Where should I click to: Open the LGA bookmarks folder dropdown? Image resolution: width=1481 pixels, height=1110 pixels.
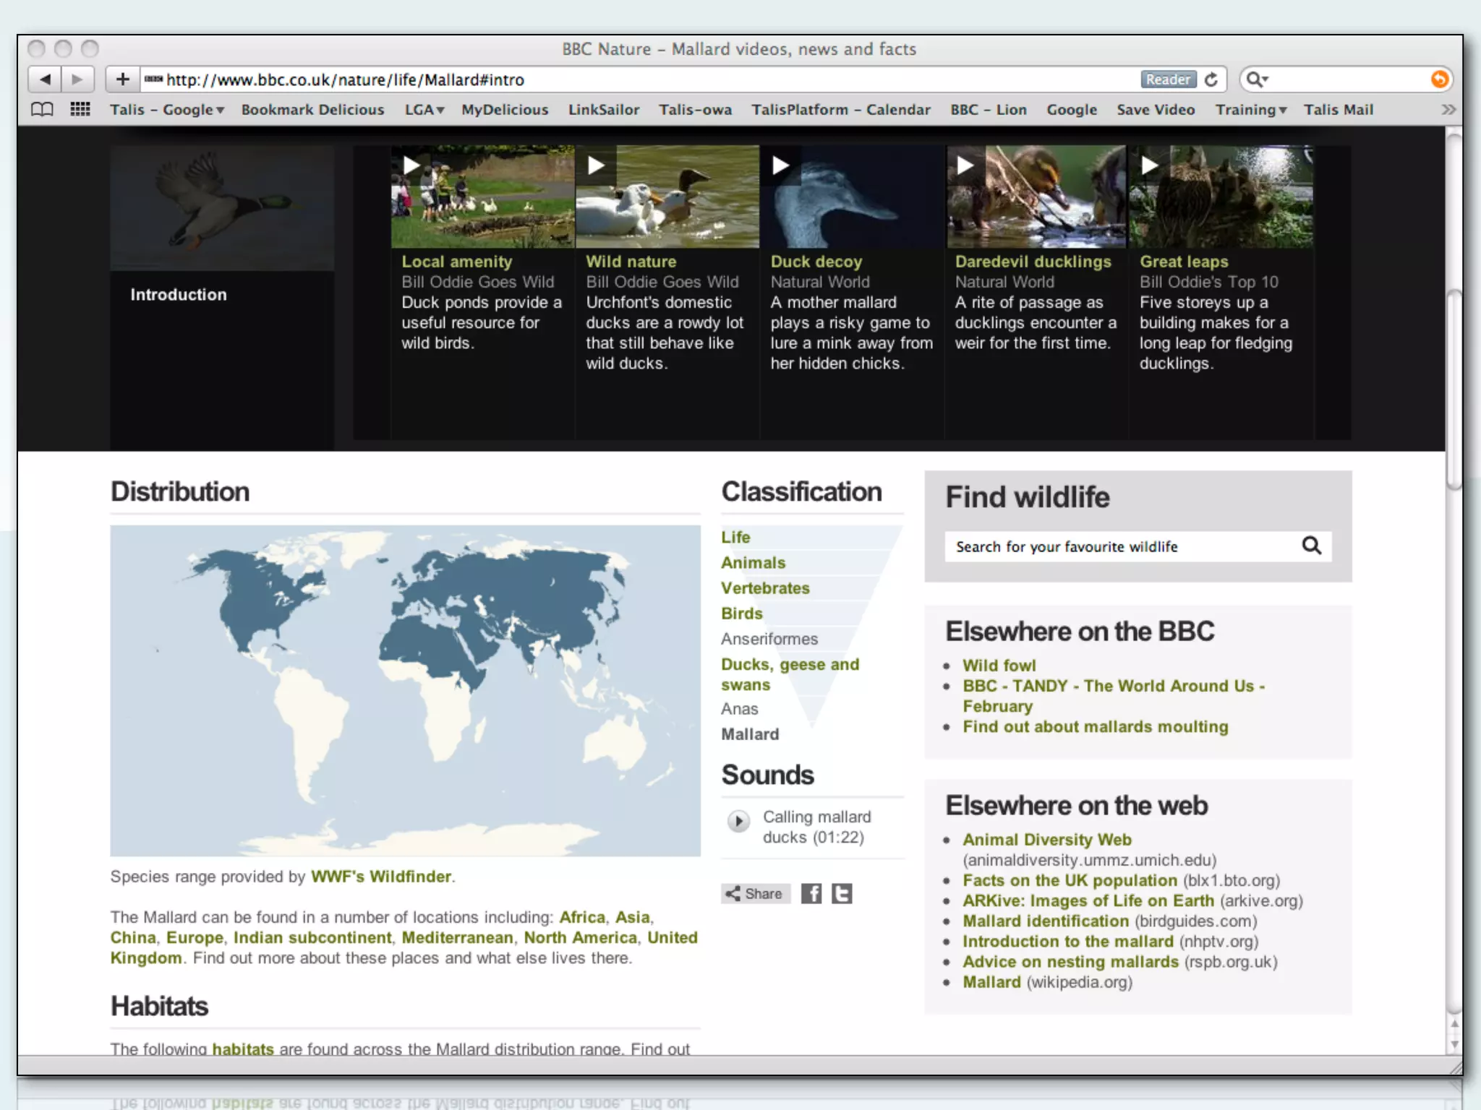pos(424,110)
